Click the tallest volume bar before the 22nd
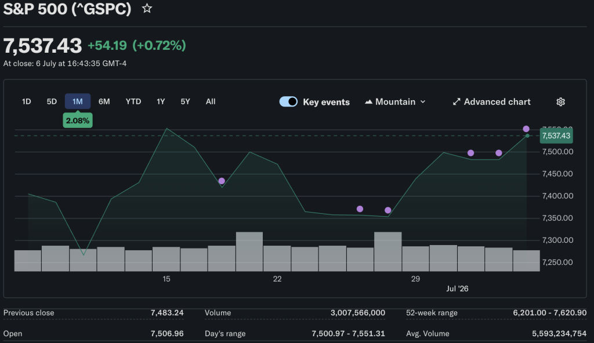This screenshot has height=343, width=594. 249,252
